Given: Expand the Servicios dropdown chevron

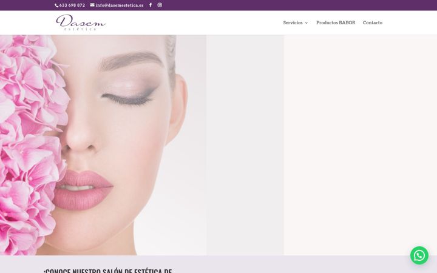Looking at the screenshot, I should coord(307,23).
